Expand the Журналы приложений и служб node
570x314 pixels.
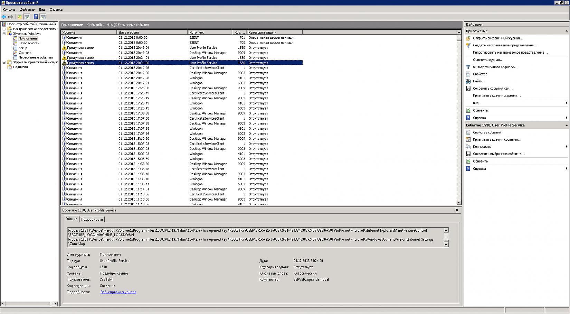coord(4,62)
